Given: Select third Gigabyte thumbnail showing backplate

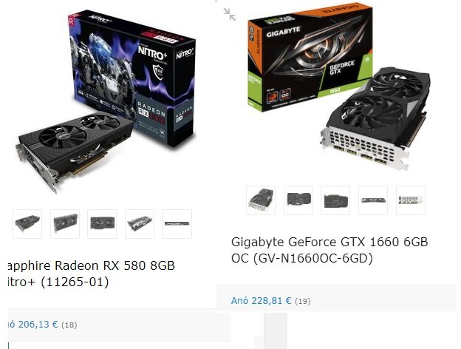Looking at the screenshot, I should point(335,200).
